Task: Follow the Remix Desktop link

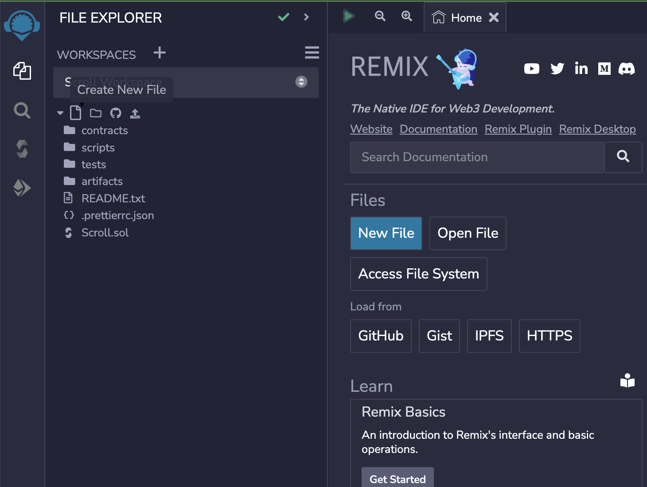Action: (597, 129)
